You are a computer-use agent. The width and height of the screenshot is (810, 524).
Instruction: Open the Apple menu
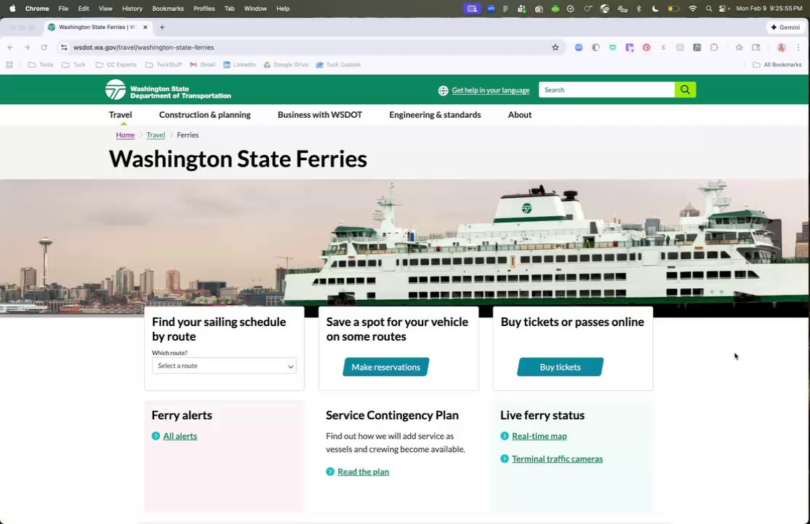pos(12,8)
